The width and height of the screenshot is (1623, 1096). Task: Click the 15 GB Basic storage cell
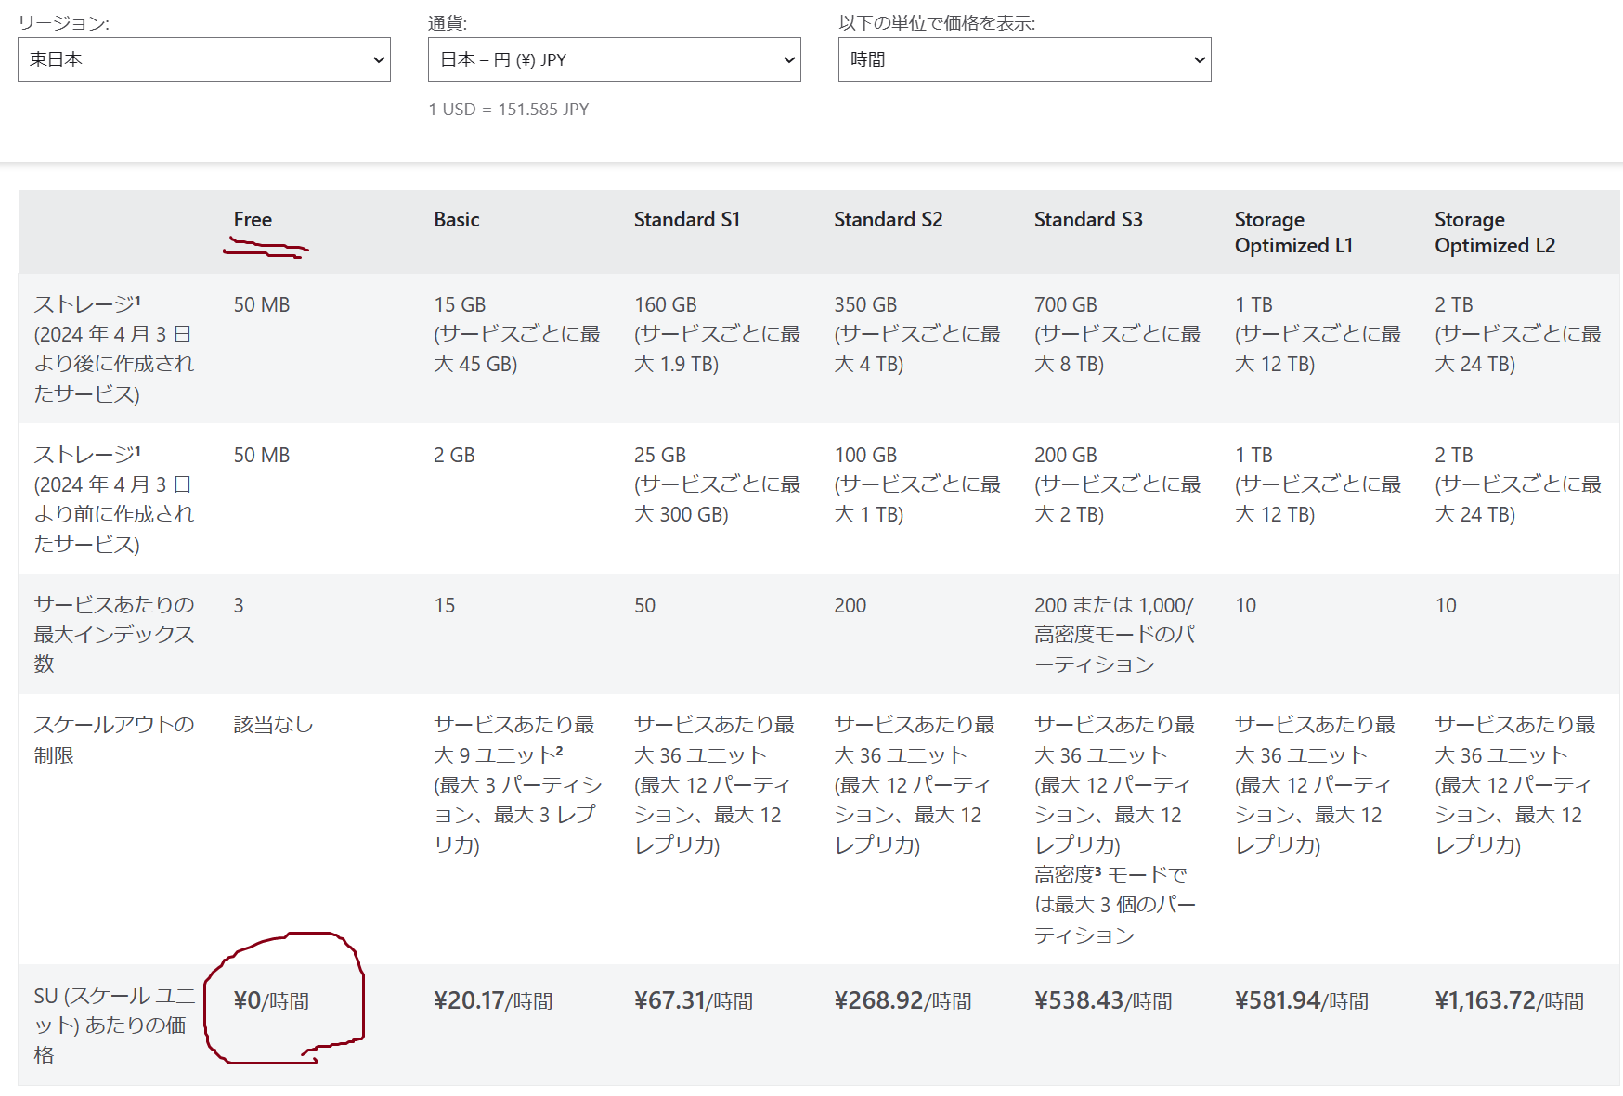coord(517,334)
